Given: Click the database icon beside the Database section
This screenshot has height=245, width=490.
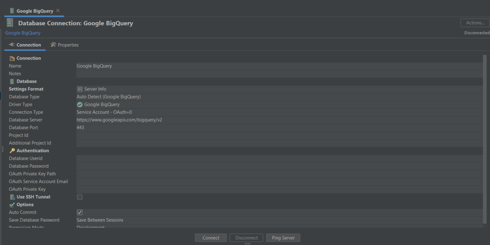Looking at the screenshot, I should pos(12,81).
